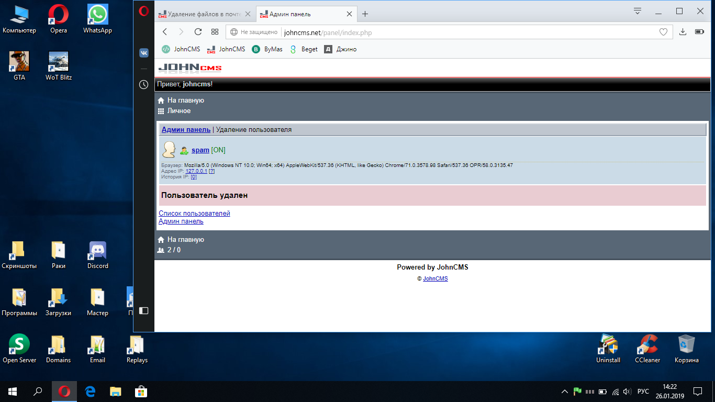
Task: Click the spam user profile link
Action: coord(200,150)
